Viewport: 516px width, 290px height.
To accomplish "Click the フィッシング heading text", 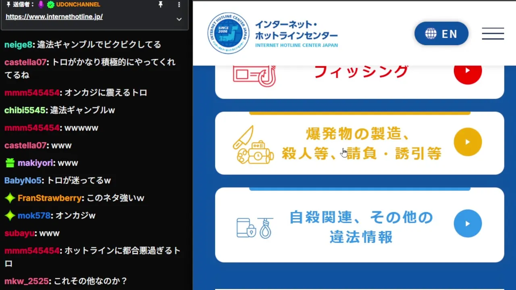I will click(361, 72).
